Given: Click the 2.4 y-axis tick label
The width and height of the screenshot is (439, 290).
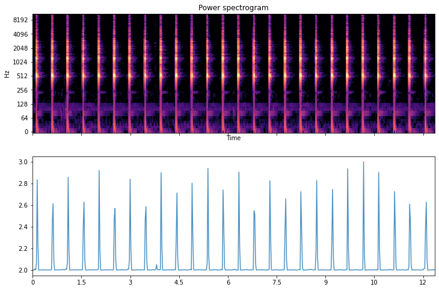Looking at the screenshot, I should tap(23, 227).
